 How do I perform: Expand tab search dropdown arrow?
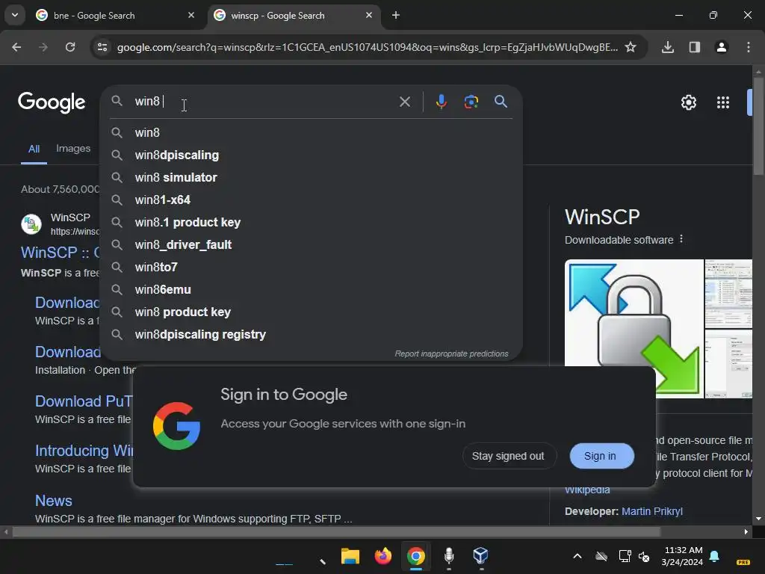pos(15,15)
